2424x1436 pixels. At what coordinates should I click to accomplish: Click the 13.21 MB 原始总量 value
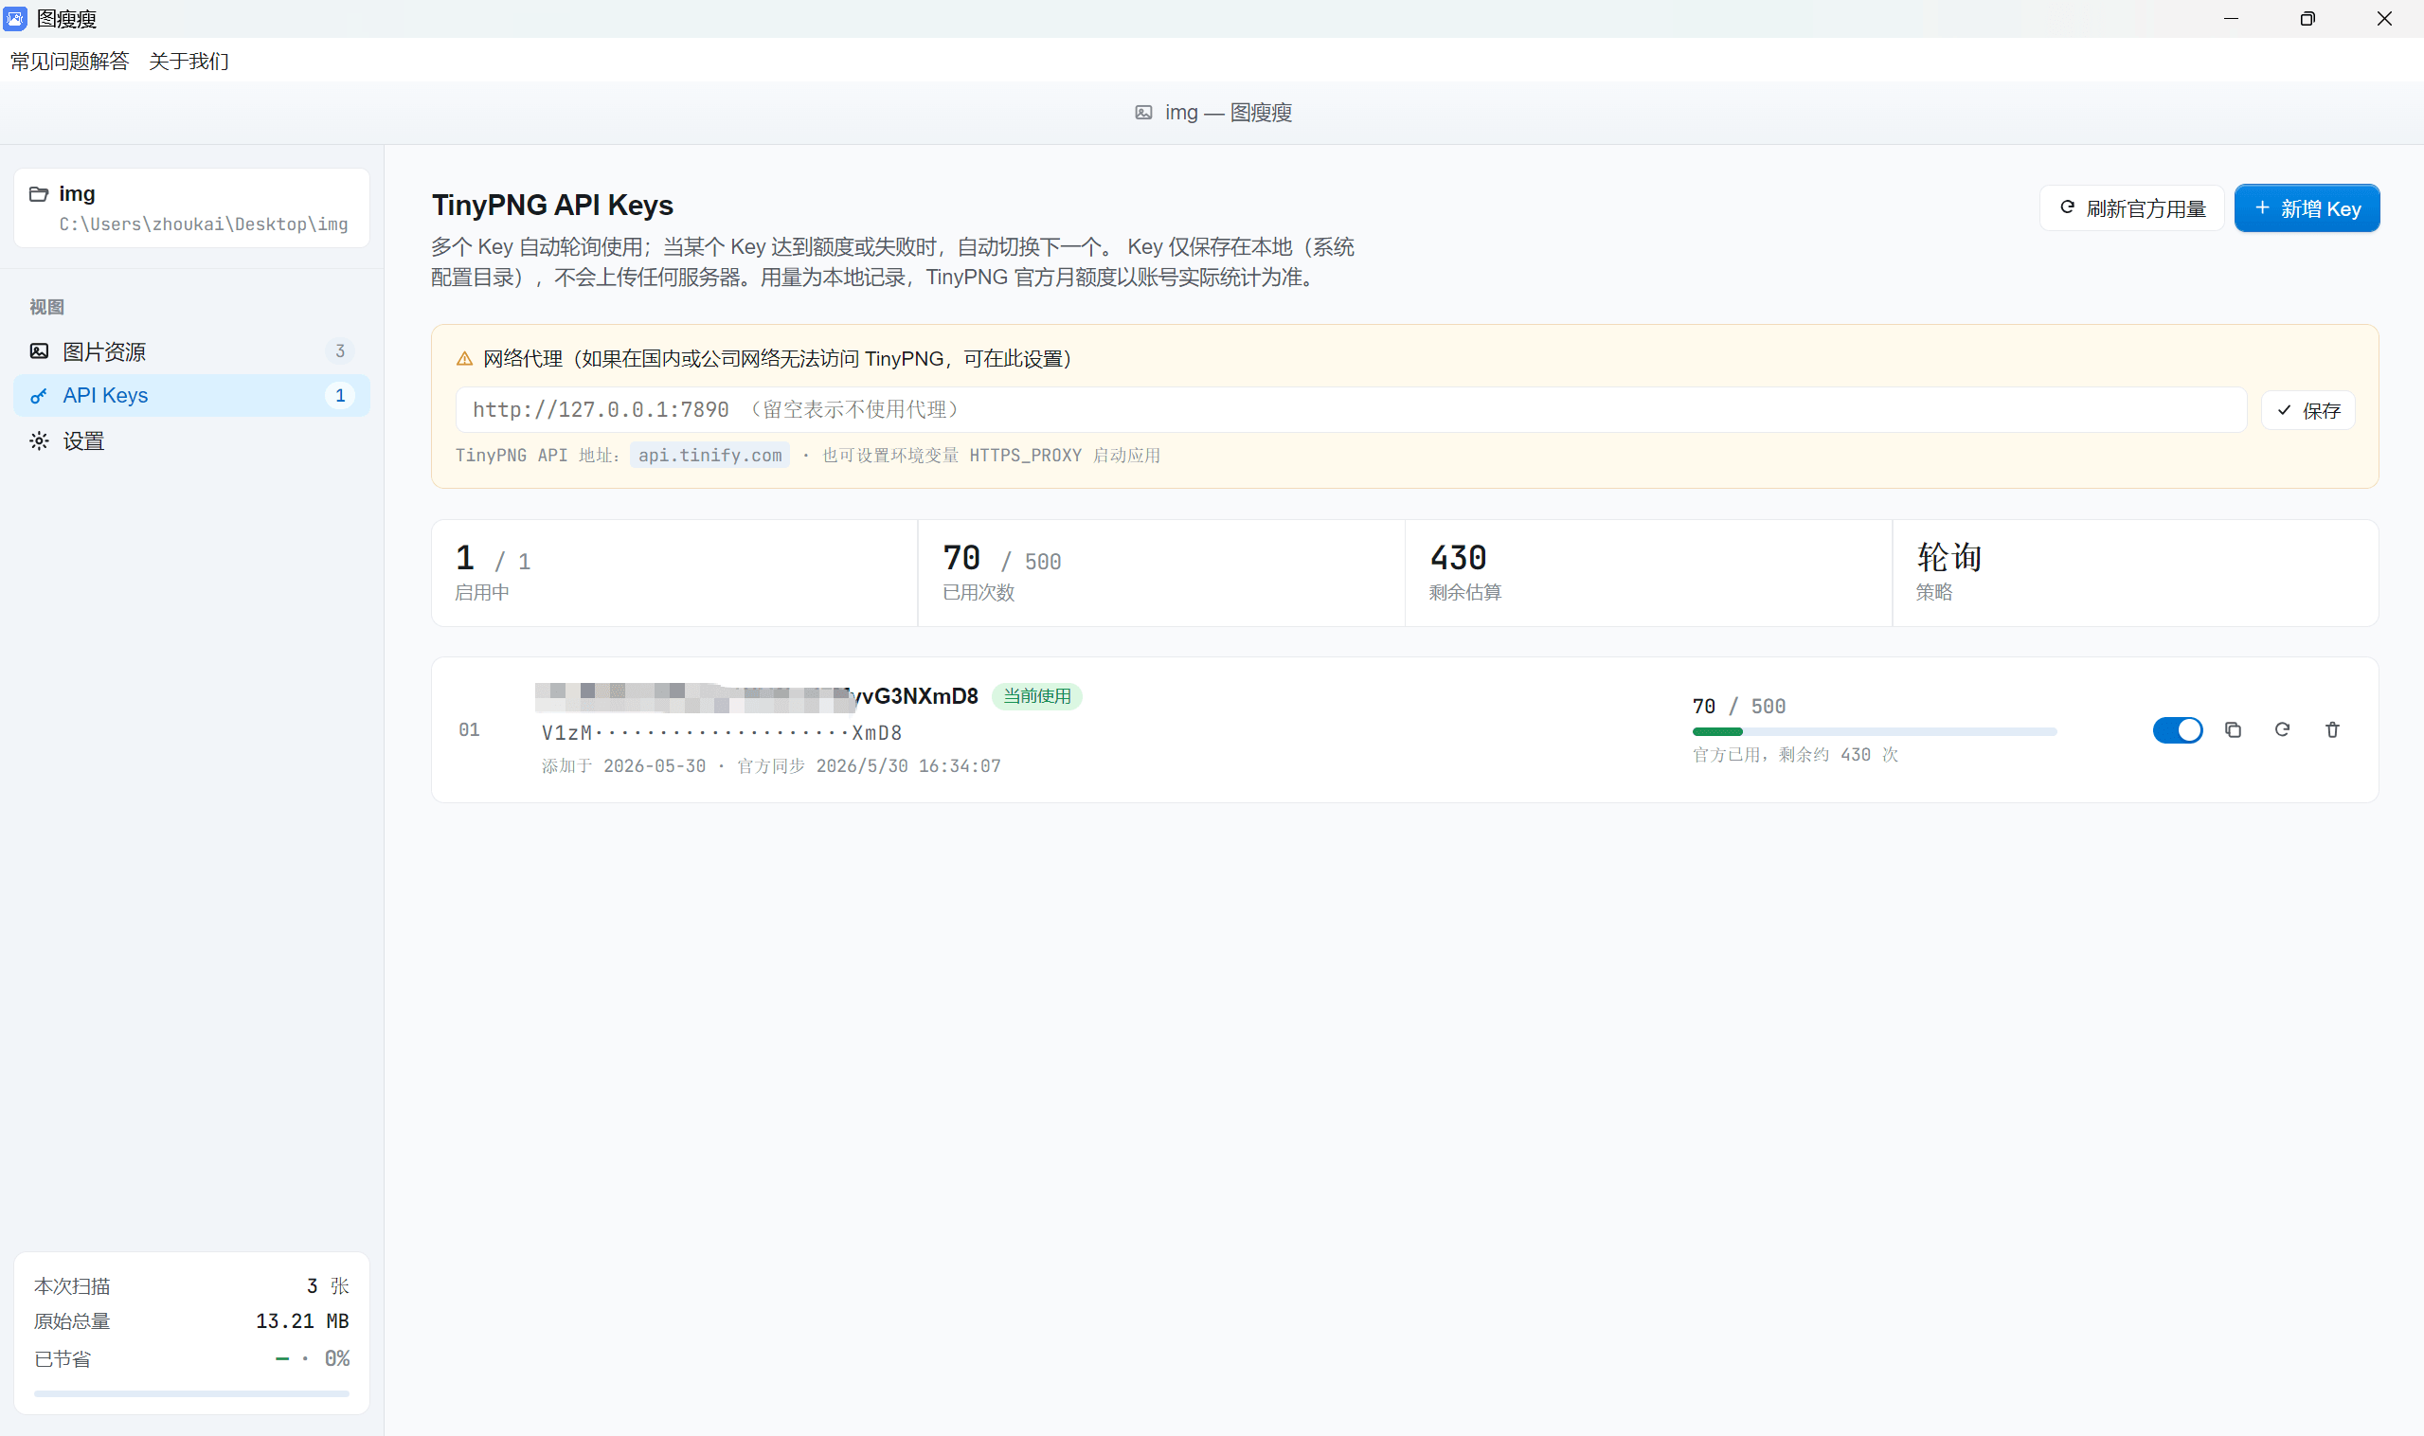302,1320
